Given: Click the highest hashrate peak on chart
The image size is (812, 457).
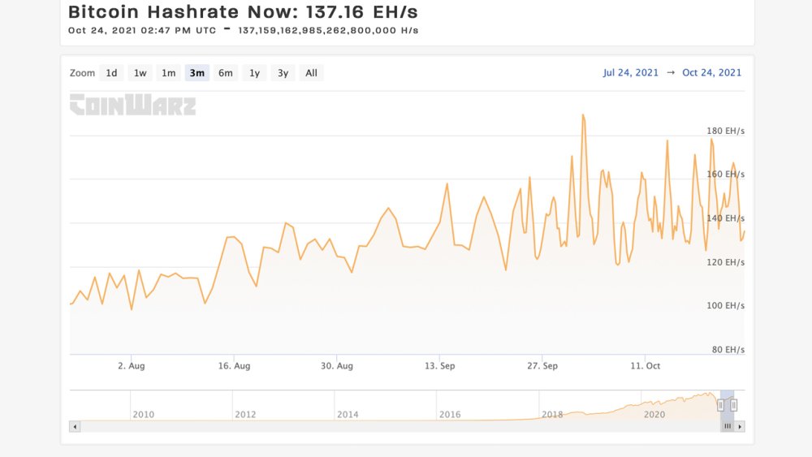Looking at the screenshot, I should [583, 115].
